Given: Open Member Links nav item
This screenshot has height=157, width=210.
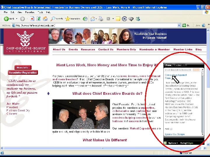Looking at the screenshot, I should click(183, 49).
